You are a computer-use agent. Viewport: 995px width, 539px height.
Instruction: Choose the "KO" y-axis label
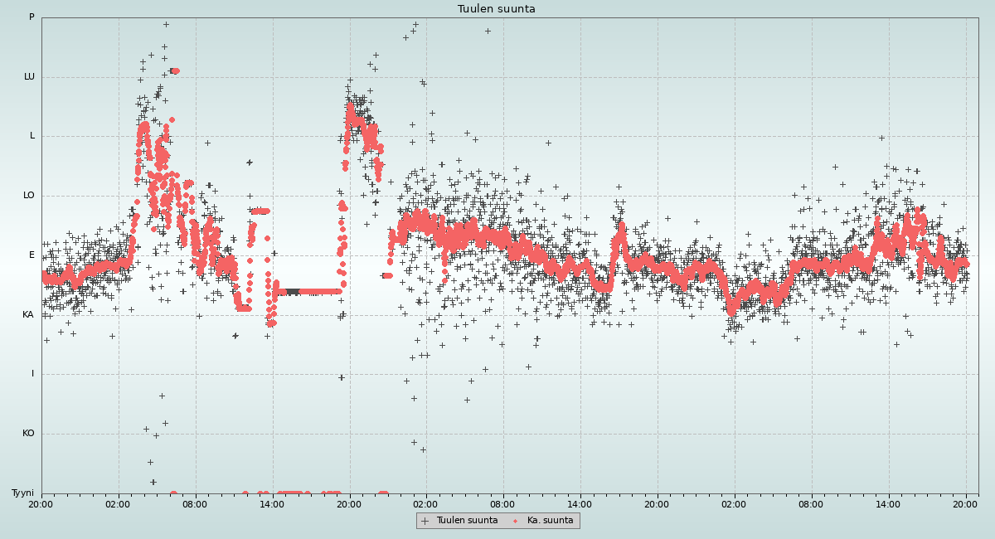[28, 434]
